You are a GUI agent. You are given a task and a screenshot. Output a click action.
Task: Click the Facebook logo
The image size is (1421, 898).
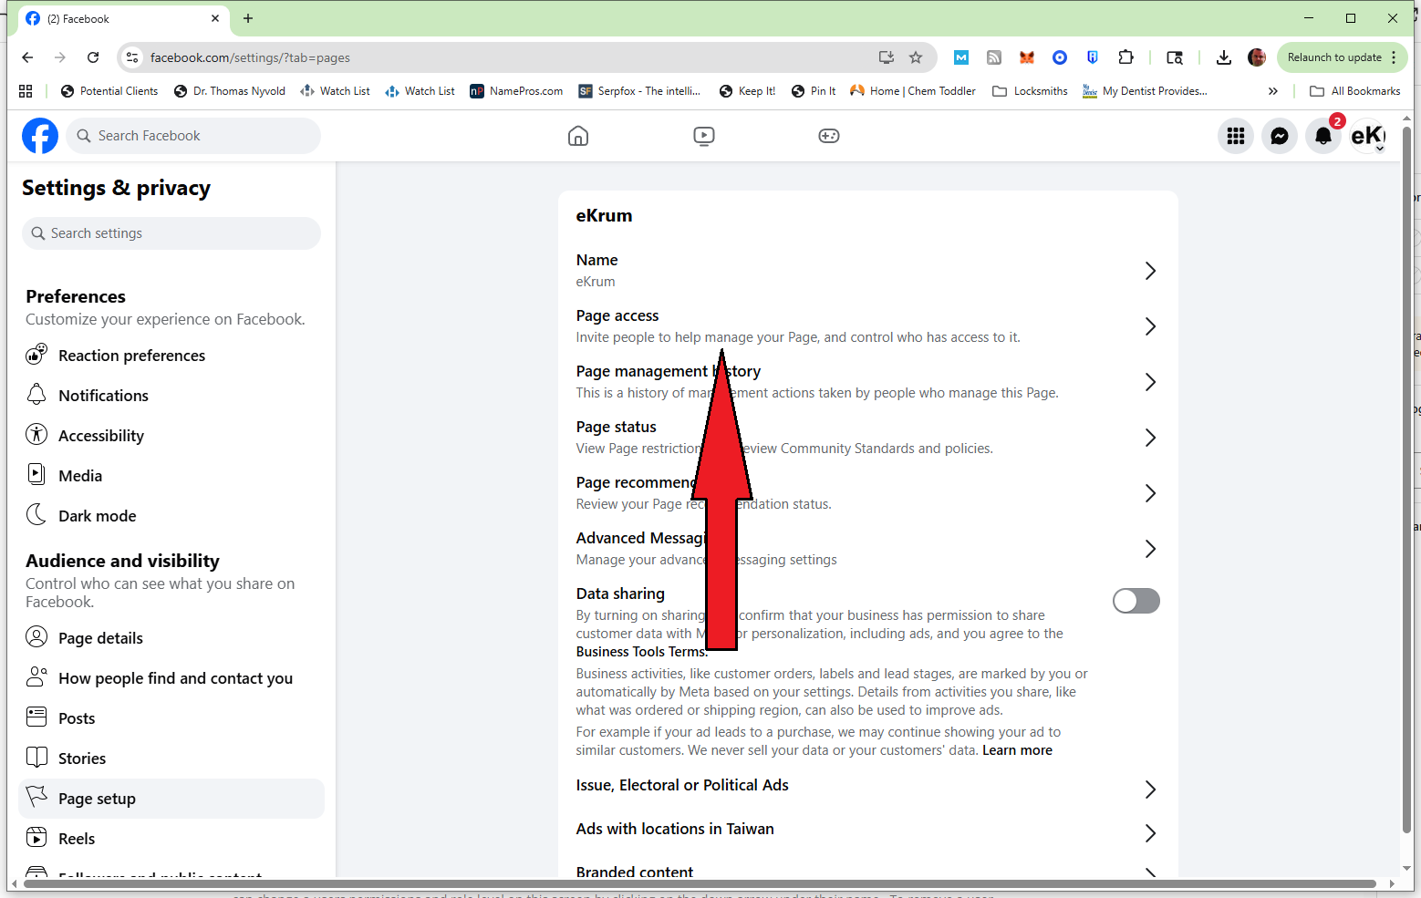point(40,136)
